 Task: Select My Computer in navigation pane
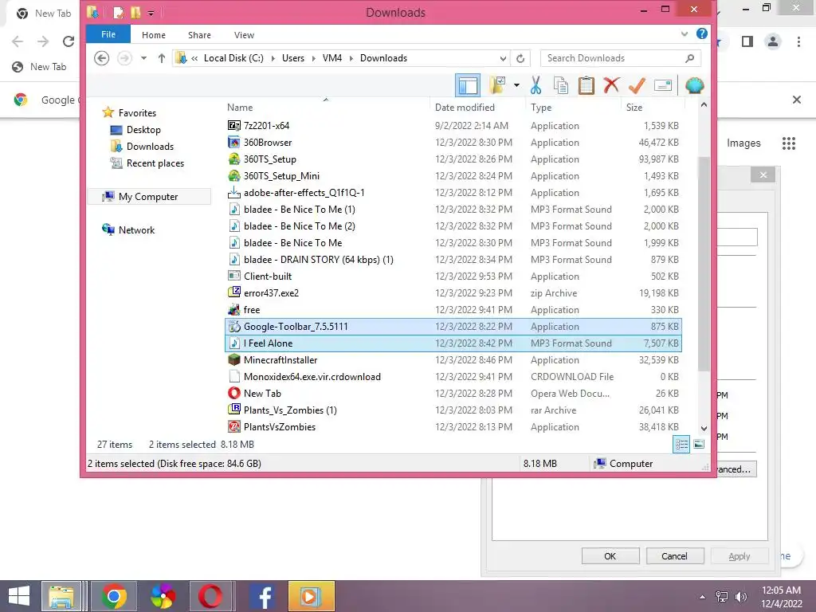point(148,196)
